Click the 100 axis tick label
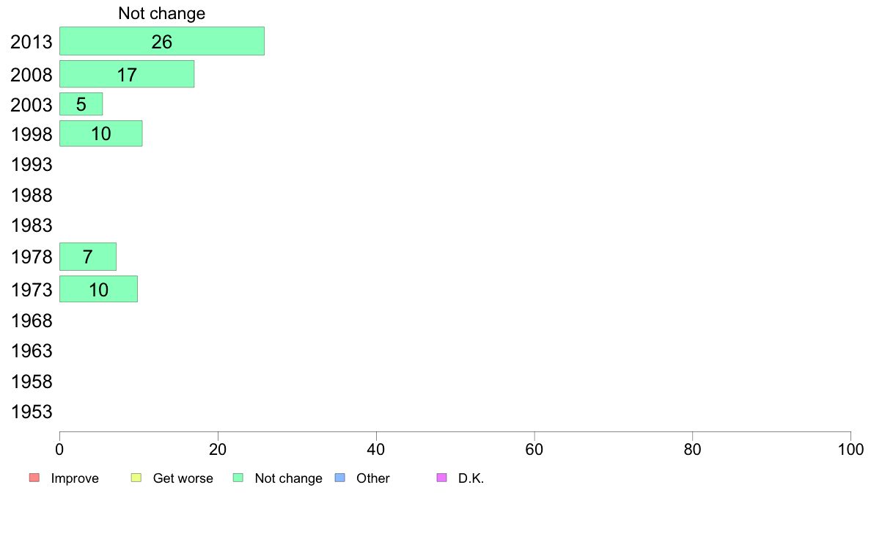This screenshot has width=871, height=540. [x=850, y=449]
